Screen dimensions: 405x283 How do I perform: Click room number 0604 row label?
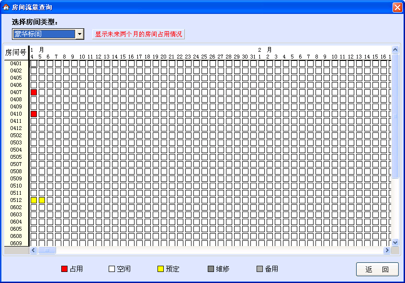16,222
